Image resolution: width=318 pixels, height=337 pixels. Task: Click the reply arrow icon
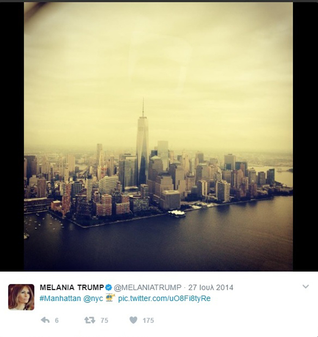[45, 320]
